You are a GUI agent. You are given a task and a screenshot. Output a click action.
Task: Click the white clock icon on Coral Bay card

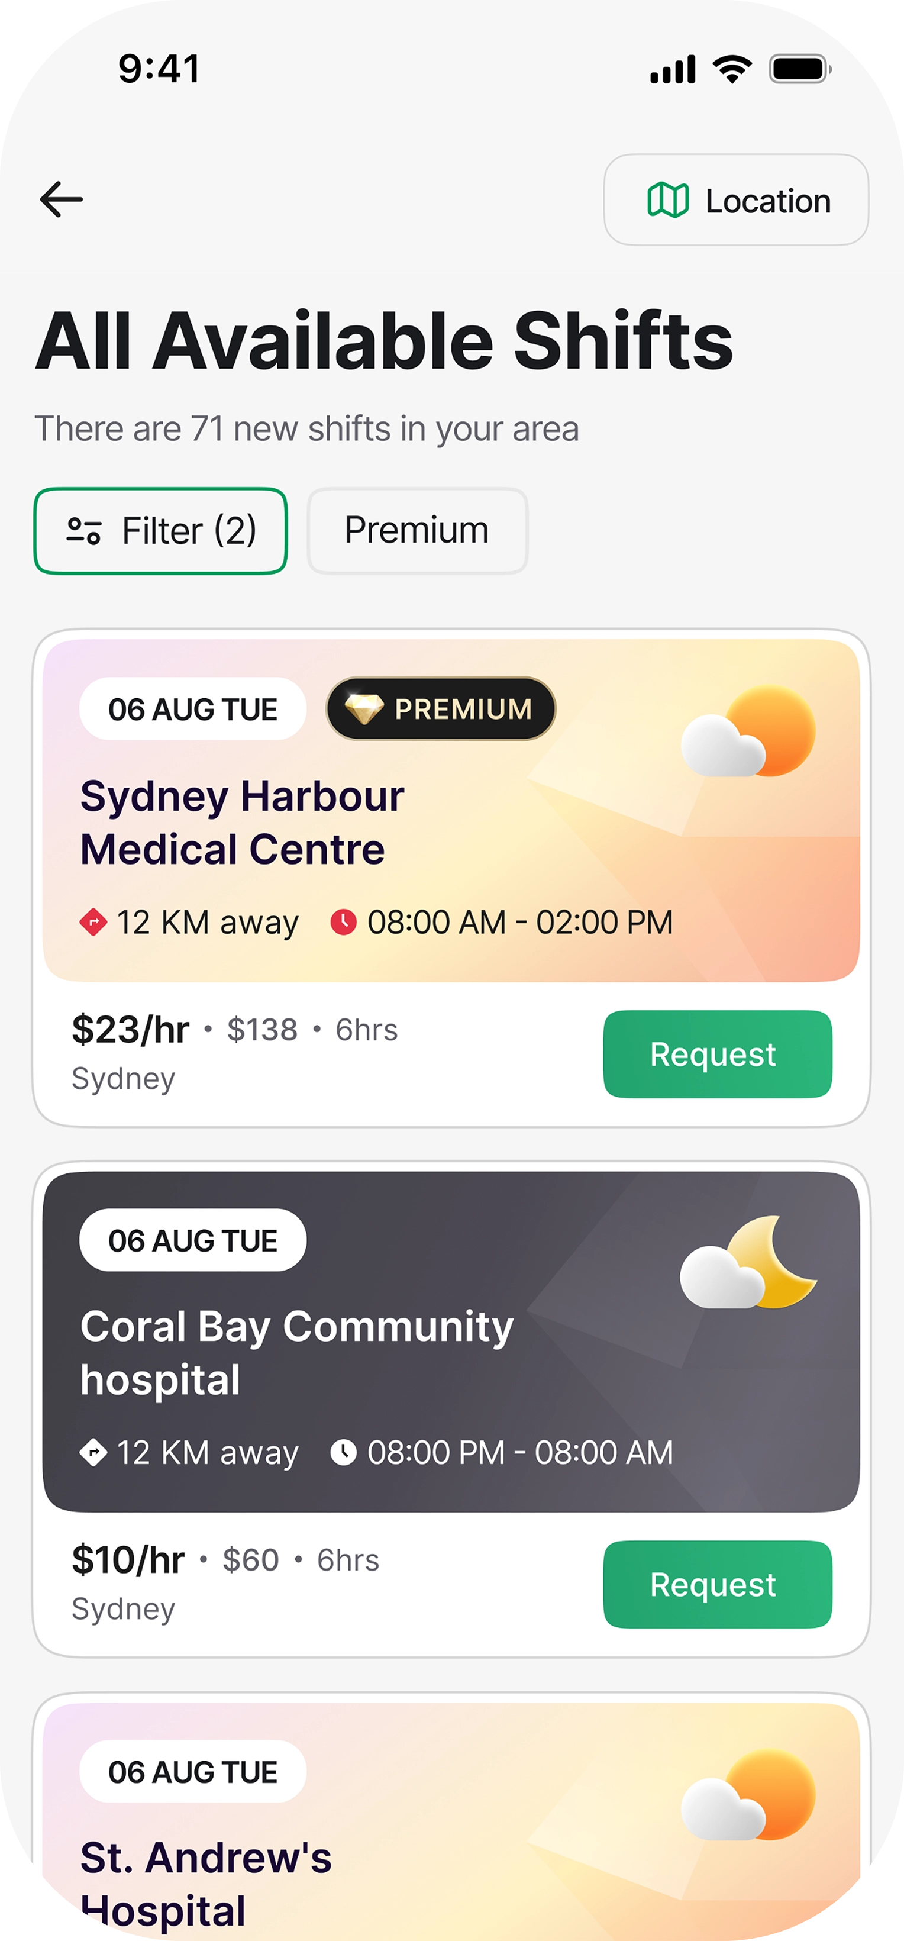[344, 1453]
